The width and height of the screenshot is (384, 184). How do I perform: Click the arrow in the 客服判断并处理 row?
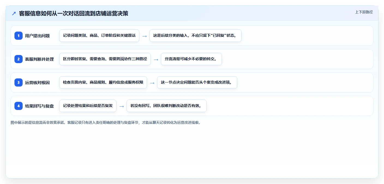click(x=156, y=59)
